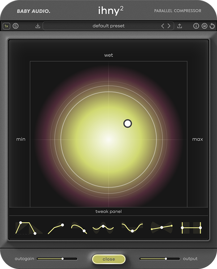This screenshot has width=217, height=269.
Task: Click the yellow close button
Action: [x=109, y=259]
